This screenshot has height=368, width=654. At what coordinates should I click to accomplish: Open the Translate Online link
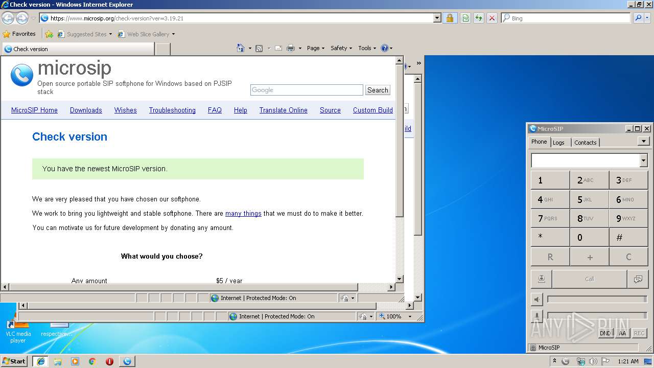coord(283,110)
